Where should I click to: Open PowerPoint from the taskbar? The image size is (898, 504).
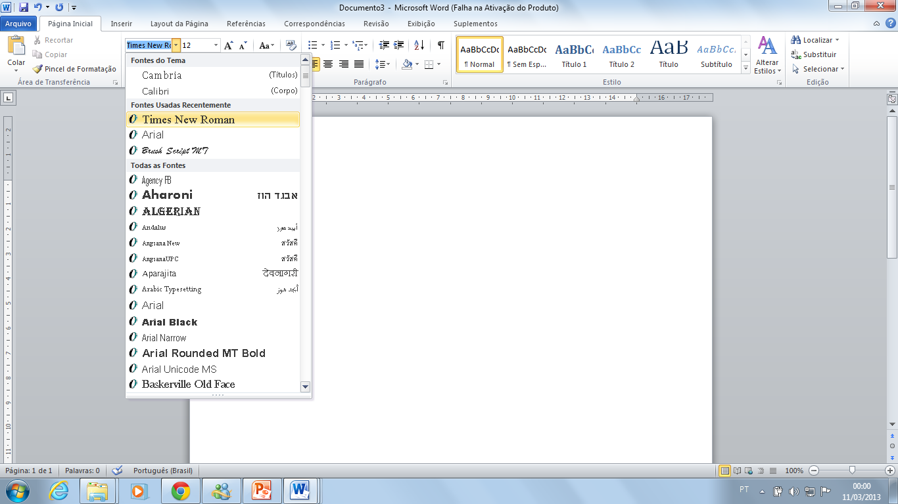point(262,491)
